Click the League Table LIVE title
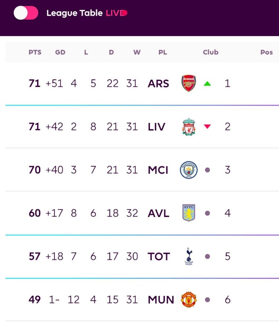This screenshot has height=322, width=279. (87, 13)
